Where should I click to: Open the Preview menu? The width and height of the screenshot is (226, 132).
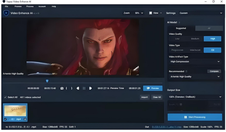click(x=18, y=6)
